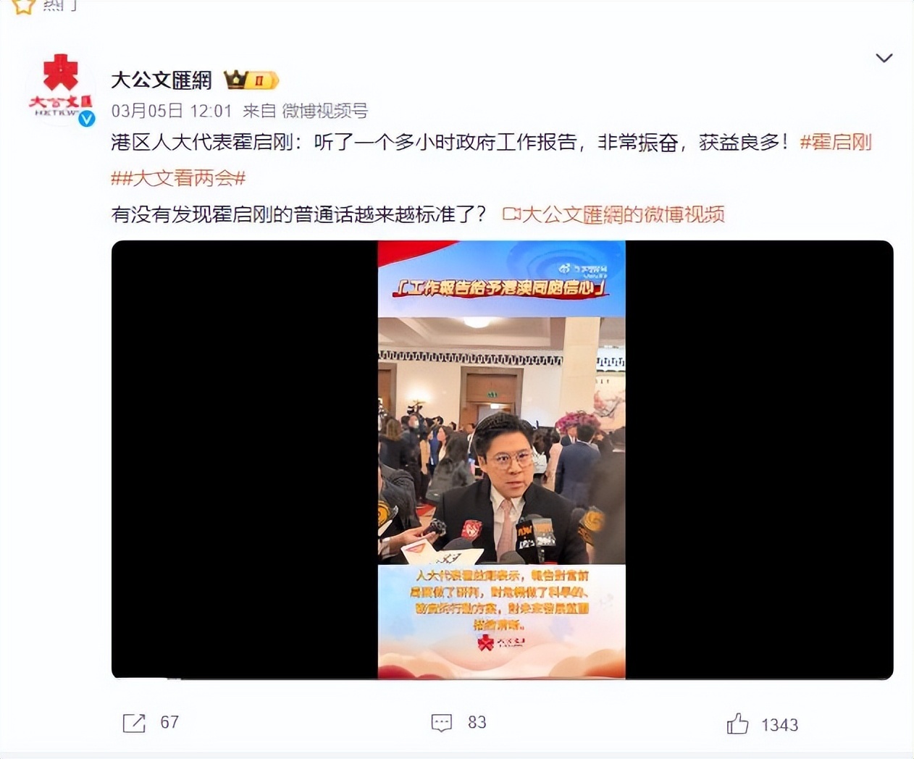This screenshot has height=759, width=914.
Task: Open the #霍启刚 hashtag
Action: tap(836, 142)
